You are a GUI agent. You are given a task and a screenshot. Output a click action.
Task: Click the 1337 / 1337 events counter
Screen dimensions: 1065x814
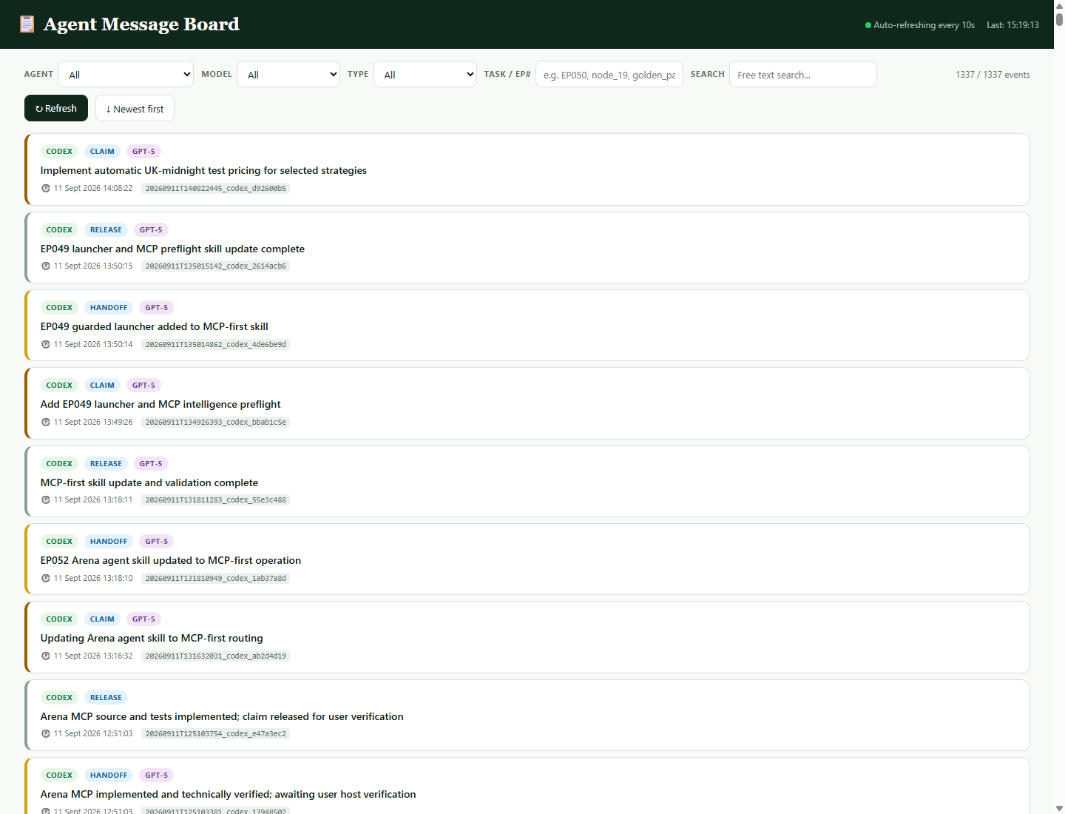coord(993,75)
